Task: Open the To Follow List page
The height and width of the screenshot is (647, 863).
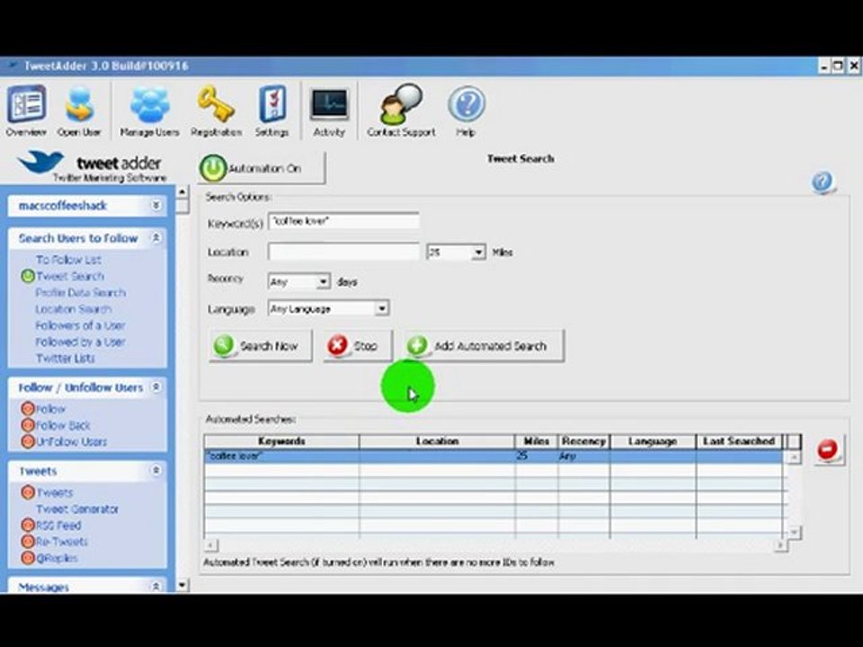Action: pyautogui.click(x=69, y=260)
